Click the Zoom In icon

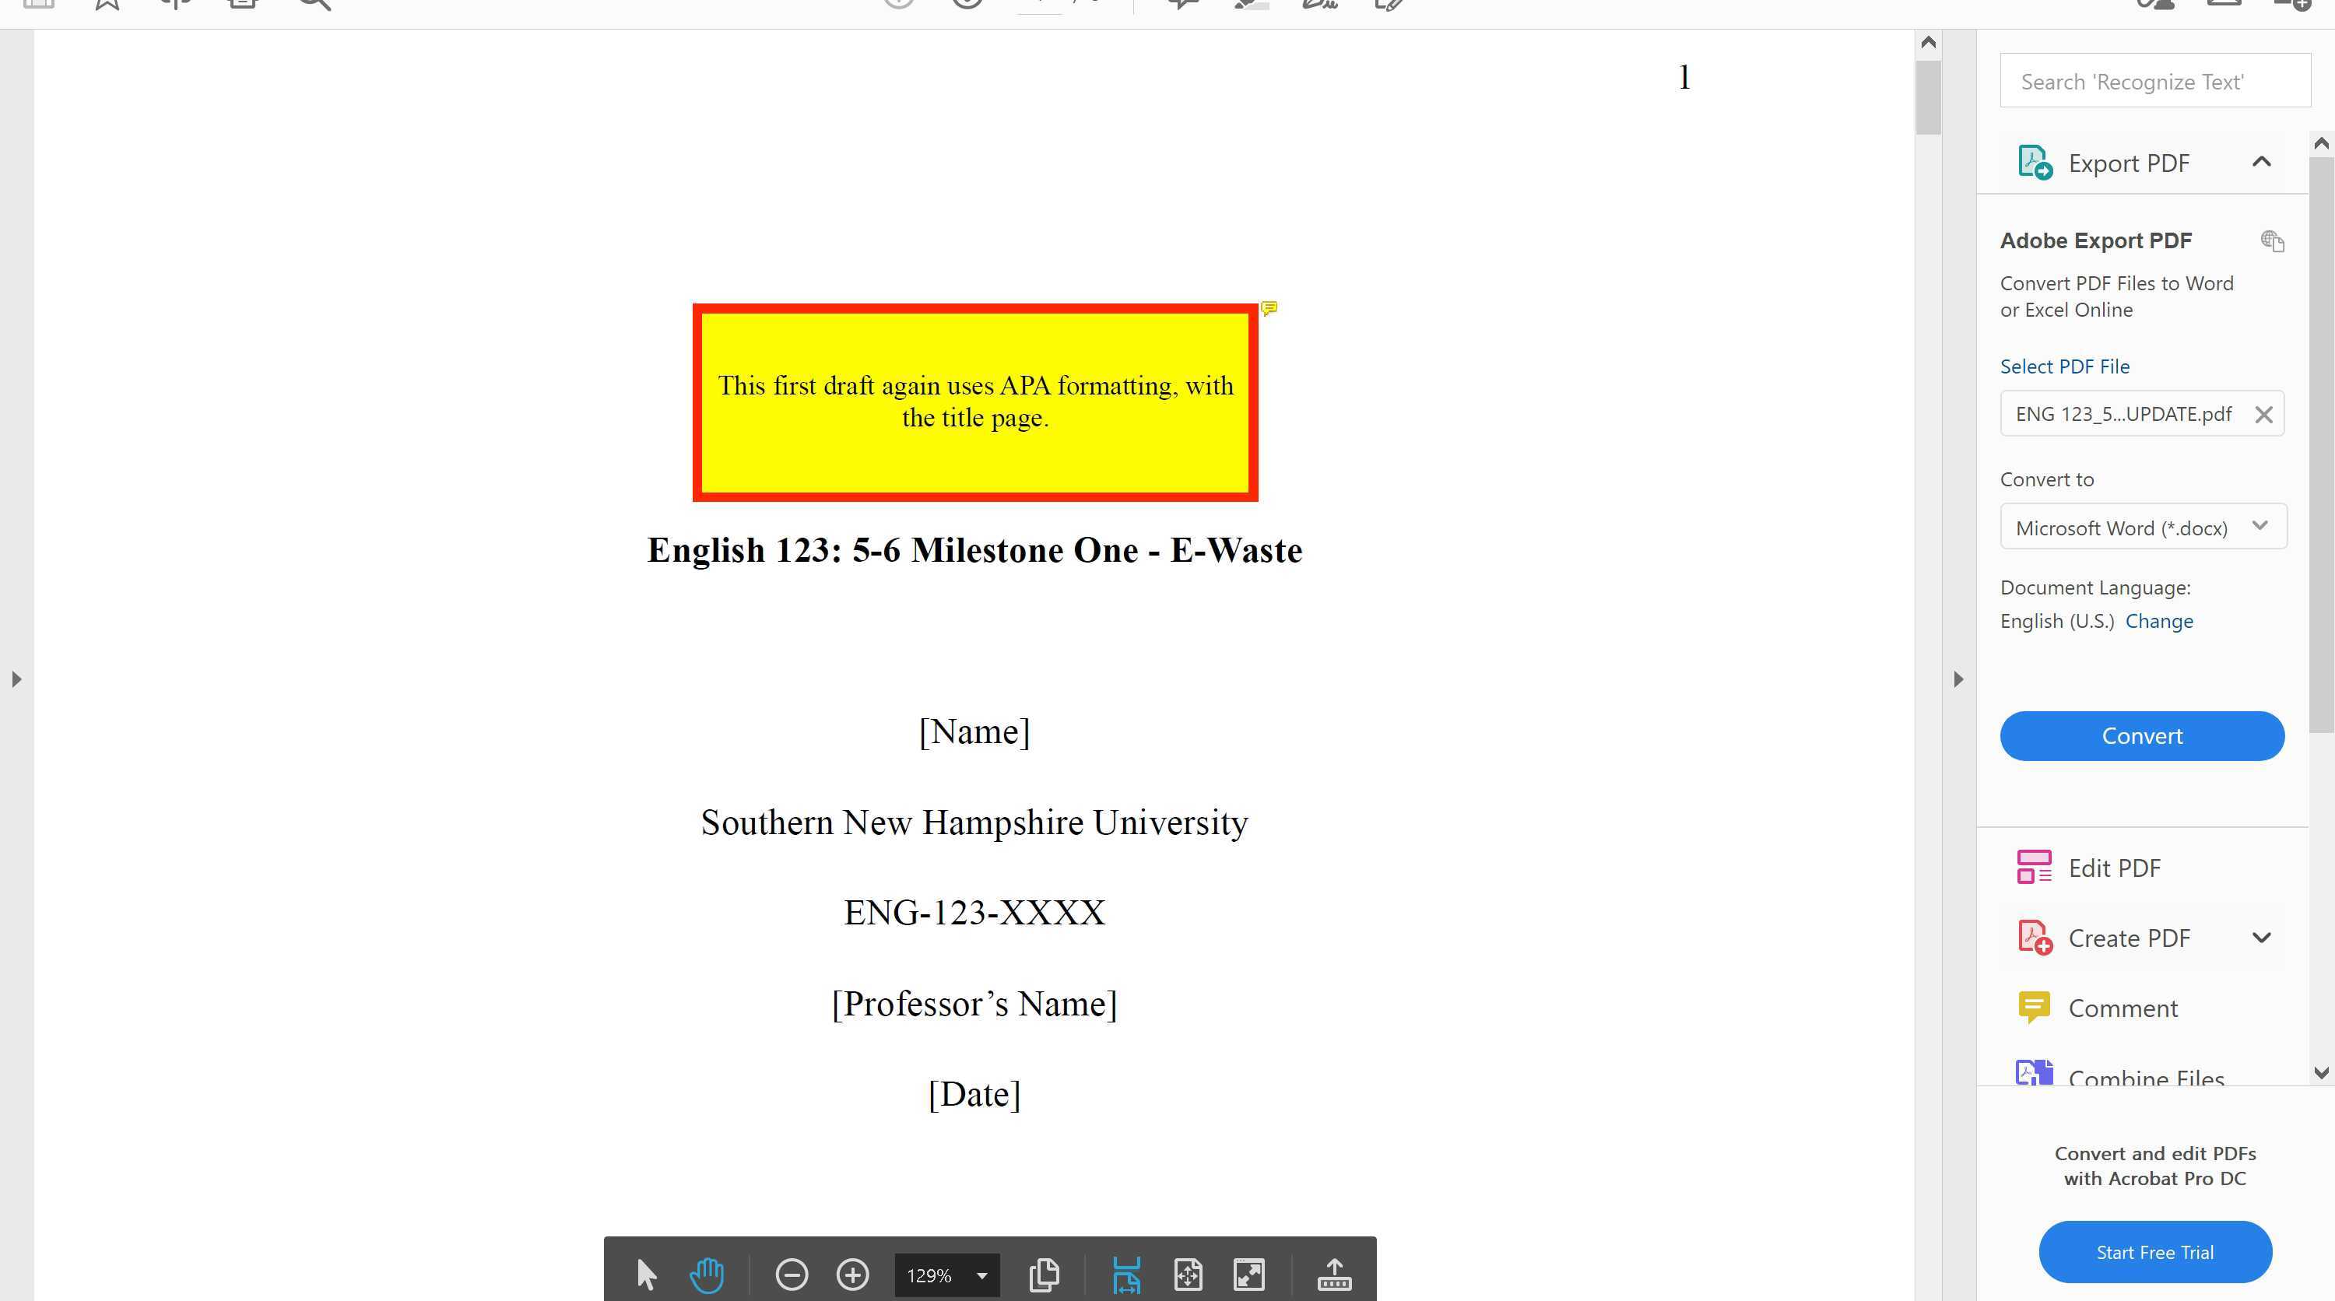pyautogui.click(x=851, y=1275)
